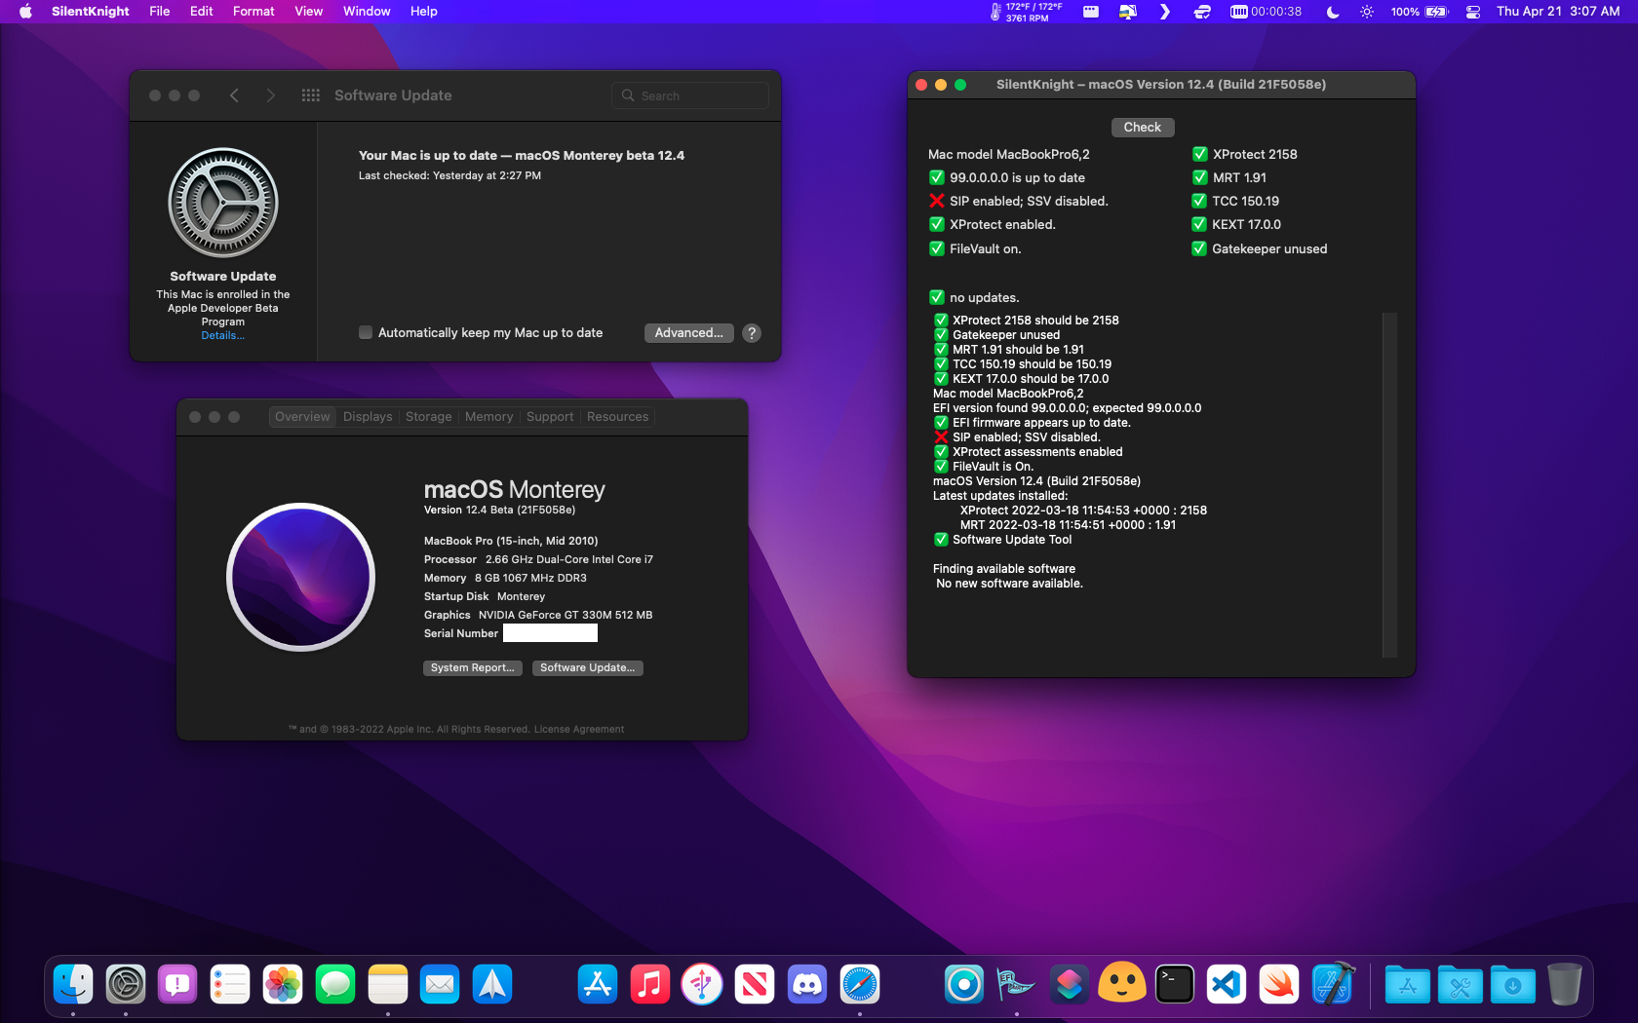Viewport: 1638px width, 1023px height.
Task: Switch to the Resources tab in About This Mac
Action: point(617,417)
